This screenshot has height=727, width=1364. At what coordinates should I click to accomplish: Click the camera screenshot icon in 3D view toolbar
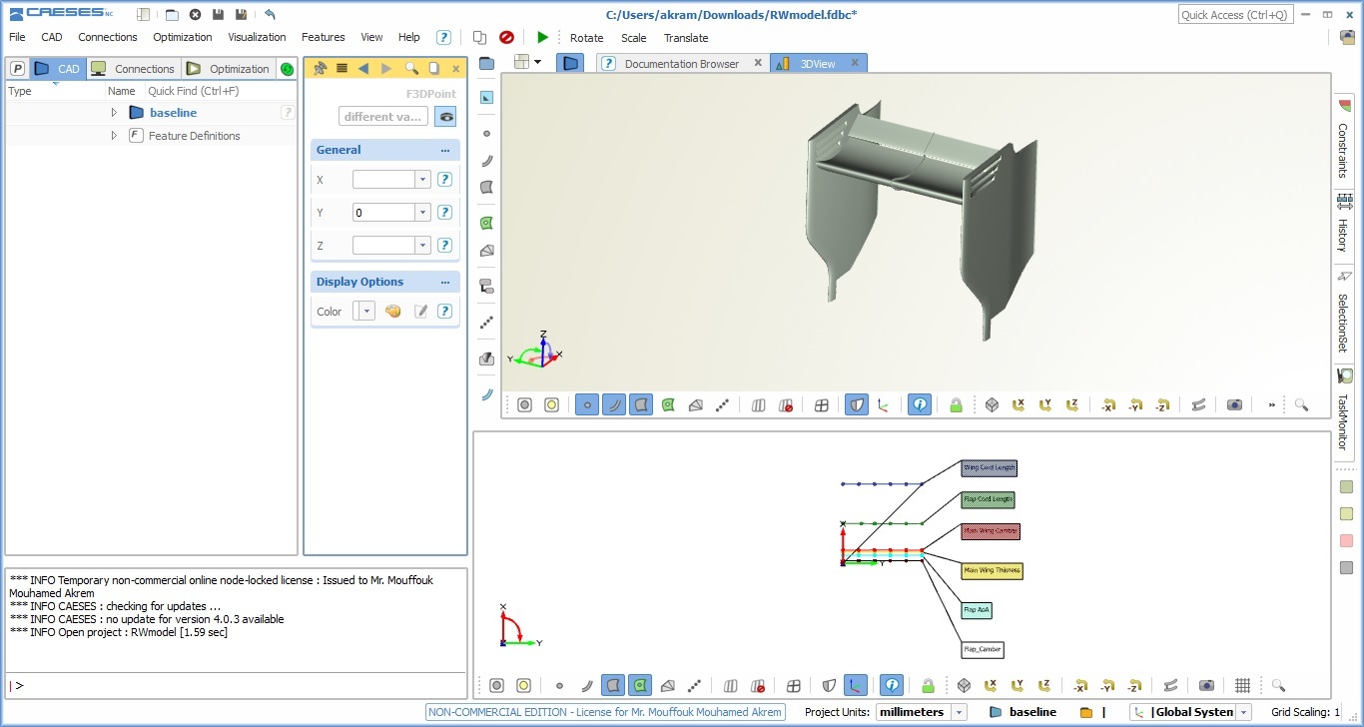1234,404
